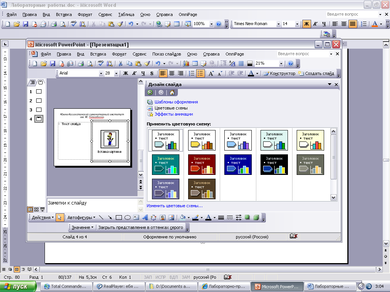390x292 pixels.
Task: Open 21% zoom dropdown in PowerPoint
Action: pyautogui.click(x=281, y=63)
